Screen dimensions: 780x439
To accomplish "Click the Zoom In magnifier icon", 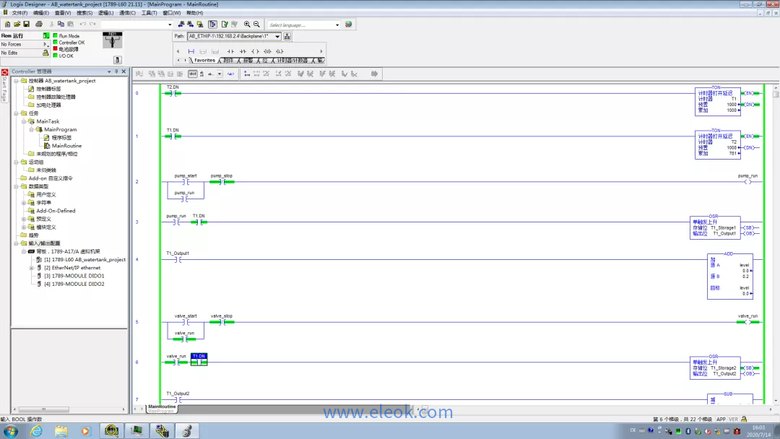I will (248, 25).
